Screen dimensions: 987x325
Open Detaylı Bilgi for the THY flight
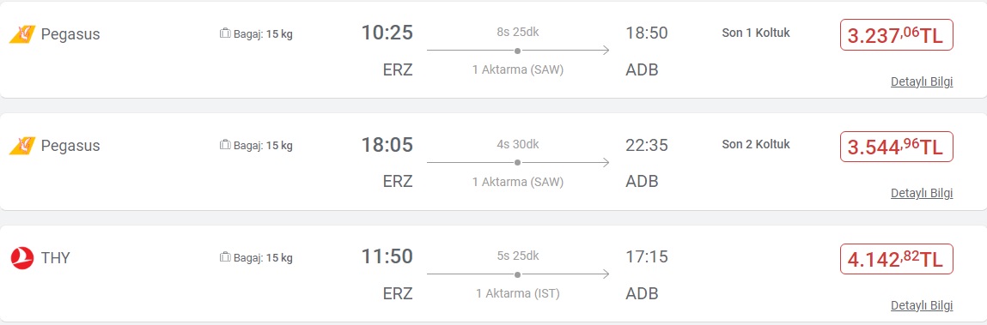(922, 305)
